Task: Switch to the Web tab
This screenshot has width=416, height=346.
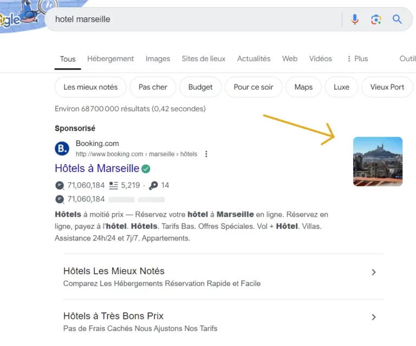Action: tap(290, 58)
